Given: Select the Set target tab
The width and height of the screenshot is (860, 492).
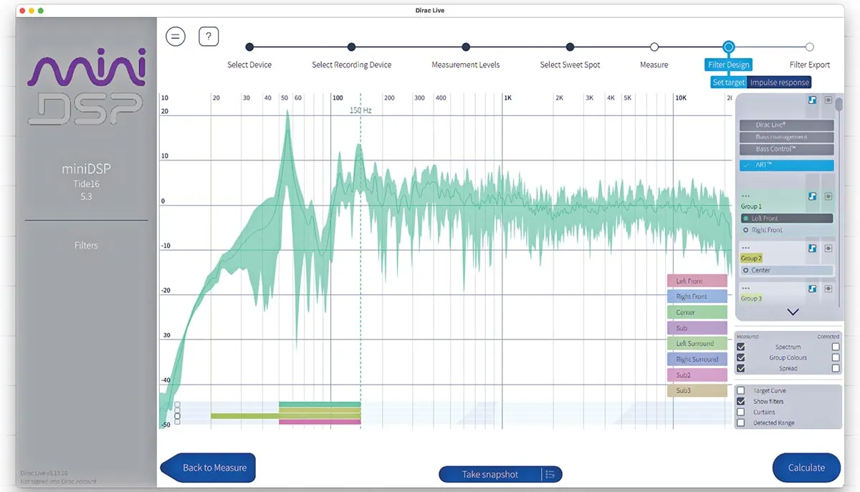Looking at the screenshot, I should tap(729, 82).
